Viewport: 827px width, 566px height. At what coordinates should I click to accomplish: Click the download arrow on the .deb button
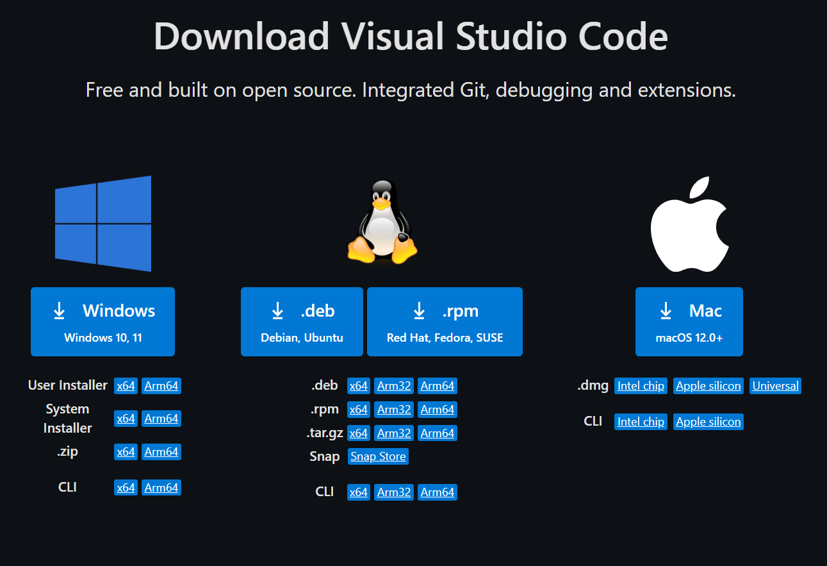277,310
